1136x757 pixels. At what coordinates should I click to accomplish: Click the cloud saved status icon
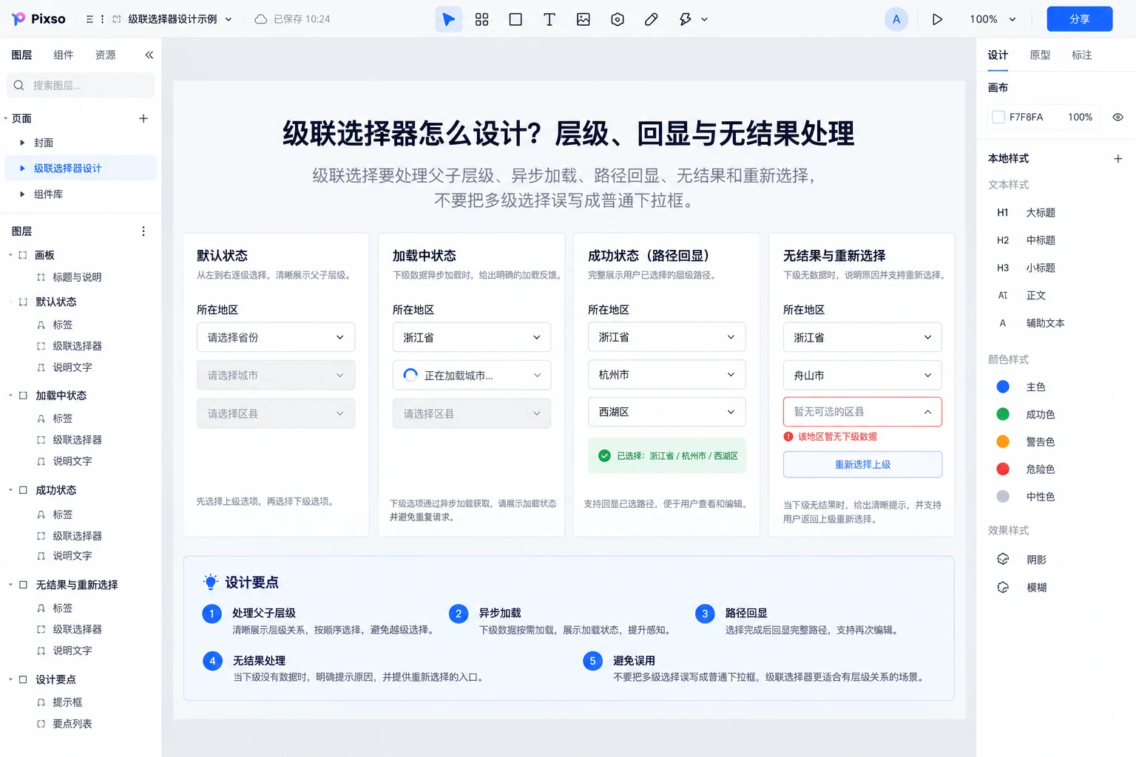[261, 19]
